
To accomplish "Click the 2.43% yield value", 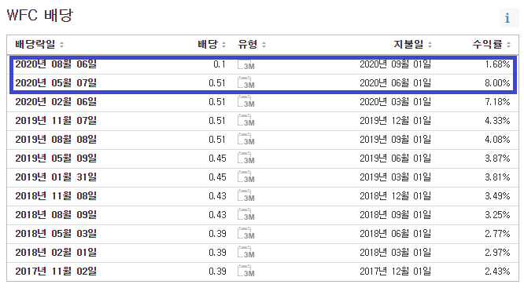I will pos(497,271).
